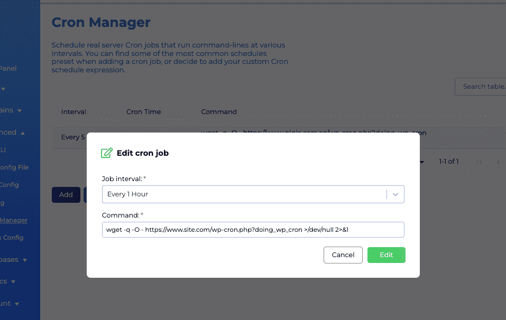This screenshot has width=506, height=320.
Task: Open the Config File sidebar item
Action: pyautogui.click(x=14, y=167)
